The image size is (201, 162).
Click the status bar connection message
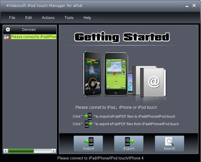(x=100, y=158)
